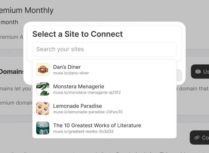Focus the Search your sites field
209x153 pixels.
(105, 49)
